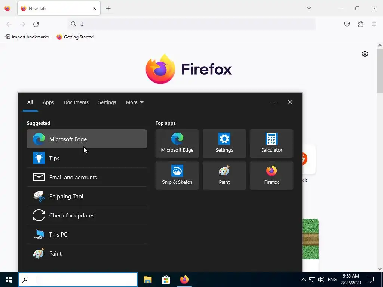Expand the More filter dropdown
Screen dimensions: 383x287
point(134,102)
